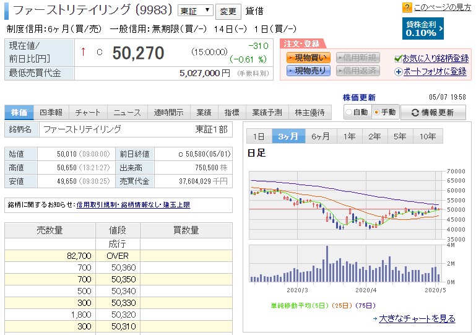Click 成行 cell in order book

tap(118, 244)
